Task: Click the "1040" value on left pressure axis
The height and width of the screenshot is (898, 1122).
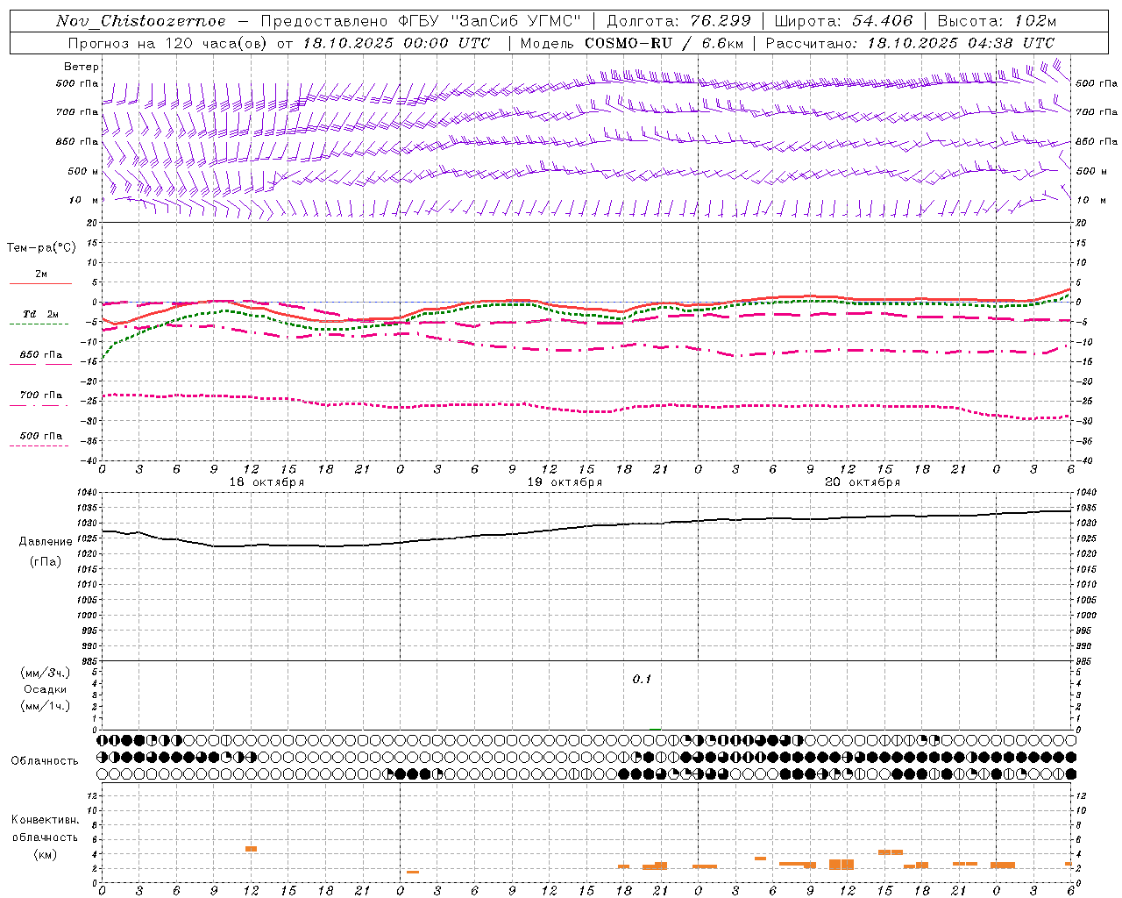Action: [x=89, y=493]
